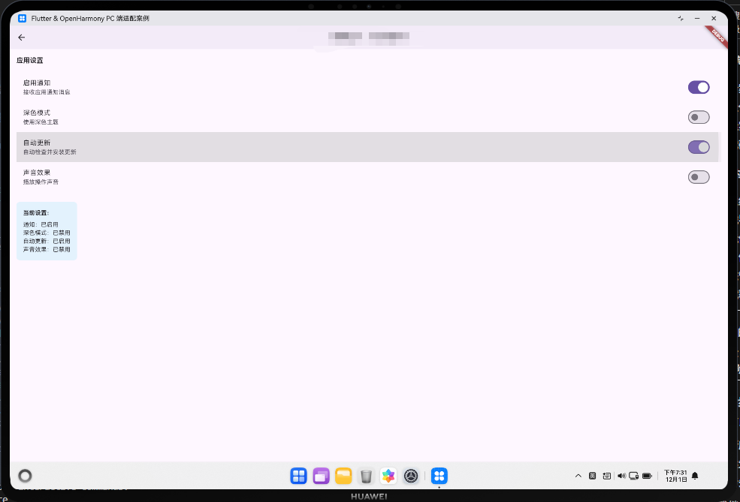Open the notification bell icon

tap(695, 476)
